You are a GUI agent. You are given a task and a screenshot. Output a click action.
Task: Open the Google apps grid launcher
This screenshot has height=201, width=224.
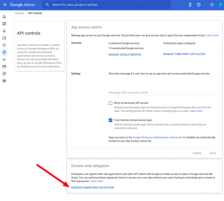pos(212,5)
